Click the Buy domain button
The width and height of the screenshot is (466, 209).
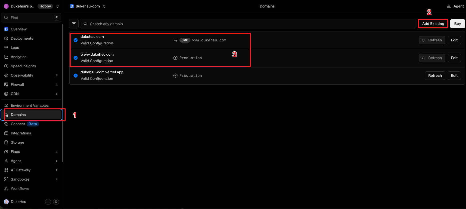457,24
